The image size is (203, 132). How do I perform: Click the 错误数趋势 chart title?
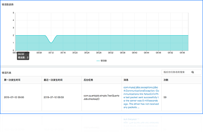[x=8, y=5]
